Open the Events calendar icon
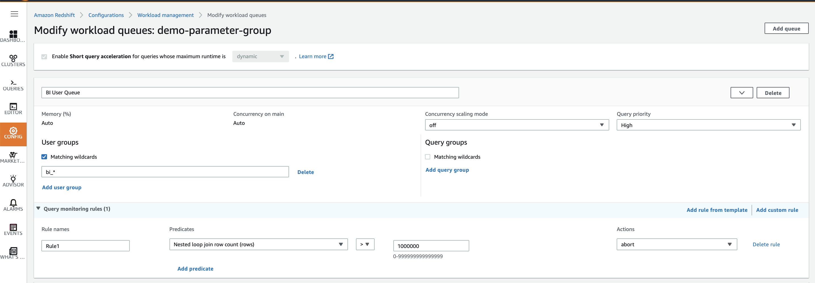The image size is (815, 283). click(13, 227)
